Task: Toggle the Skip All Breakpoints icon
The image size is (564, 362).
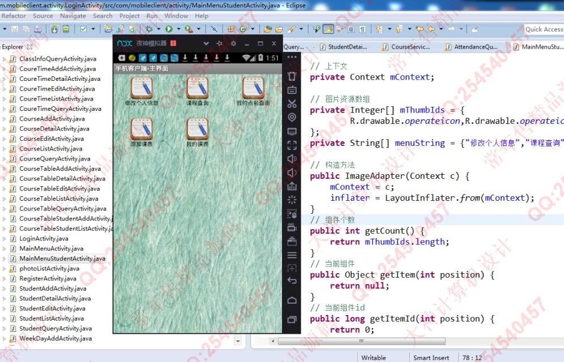Action: (x=214, y=29)
